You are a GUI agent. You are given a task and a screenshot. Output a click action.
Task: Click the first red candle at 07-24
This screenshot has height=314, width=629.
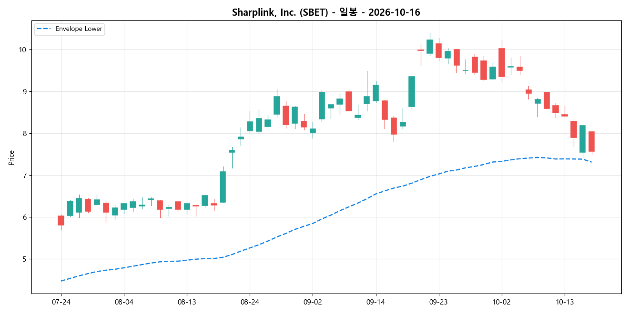click(x=61, y=220)
